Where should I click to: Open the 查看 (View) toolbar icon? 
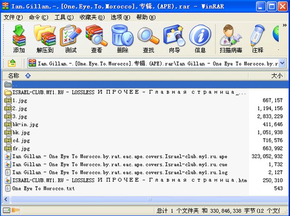[x=96, y=39]
